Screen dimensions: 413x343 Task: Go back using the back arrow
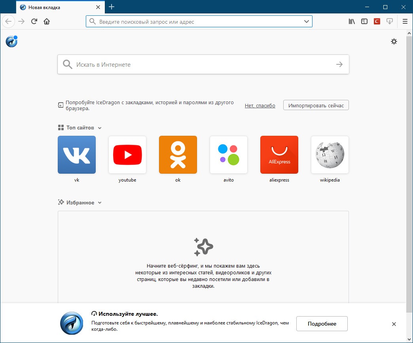pos(8,21)
